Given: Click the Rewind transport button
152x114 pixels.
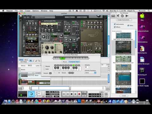Looking at the screenshot, I should click(64, 94).
